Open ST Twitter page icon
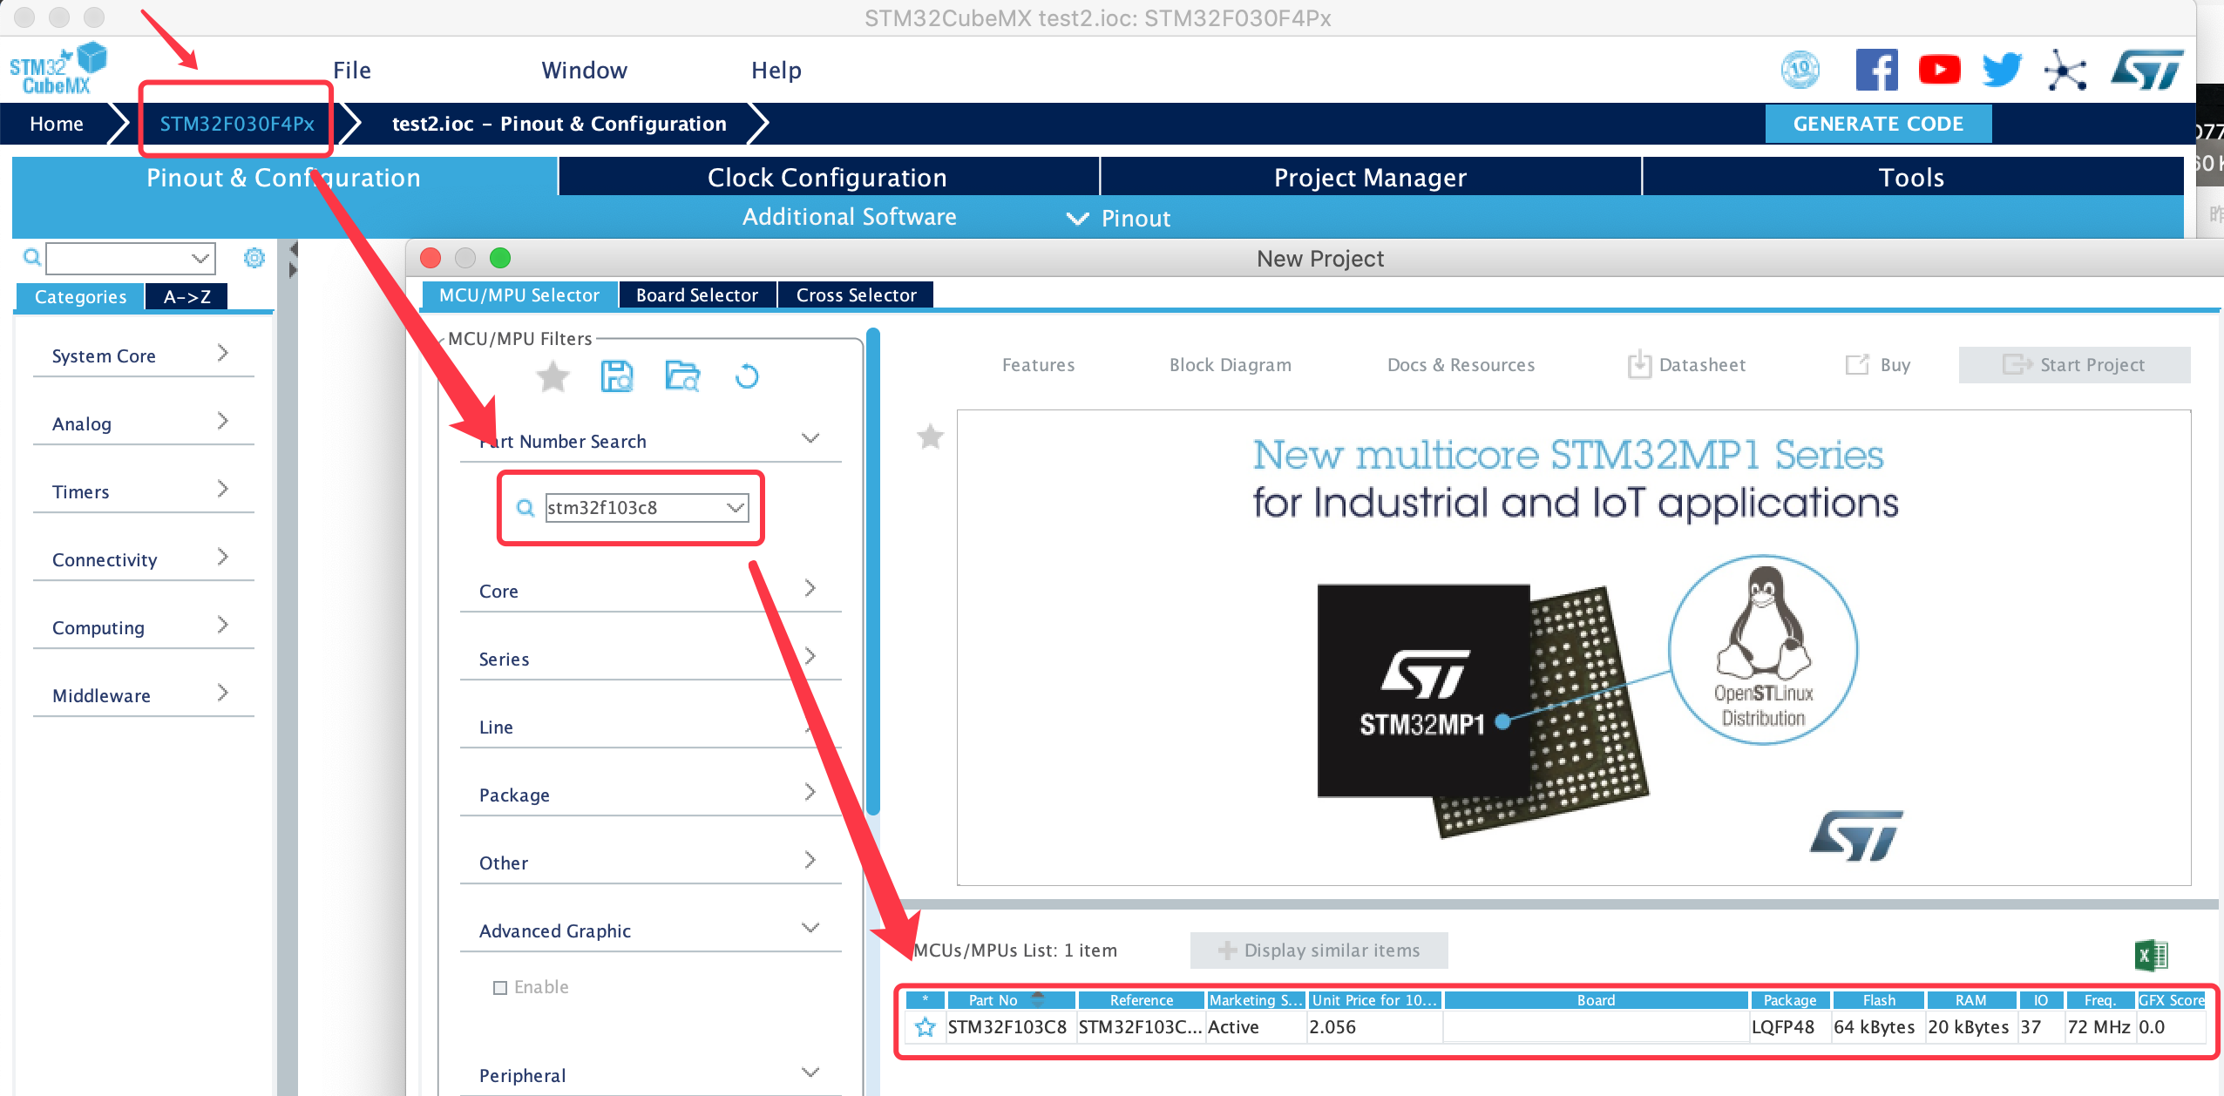The image size is (2224, 1096). [2002, 70]
